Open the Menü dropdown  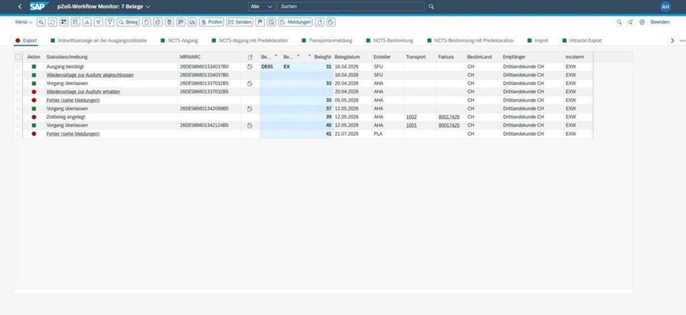pyautogui.click(x=24, y=22)
